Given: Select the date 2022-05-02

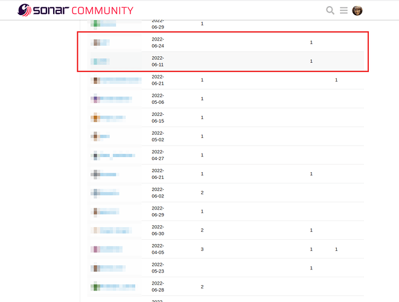Looking at the screenshot, I should (x=158, y=137).
